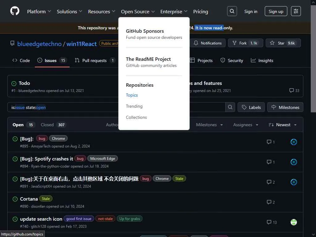Choose Trending in Repositories menu
The height and width of the screenshot is (237, 316).
134,106
